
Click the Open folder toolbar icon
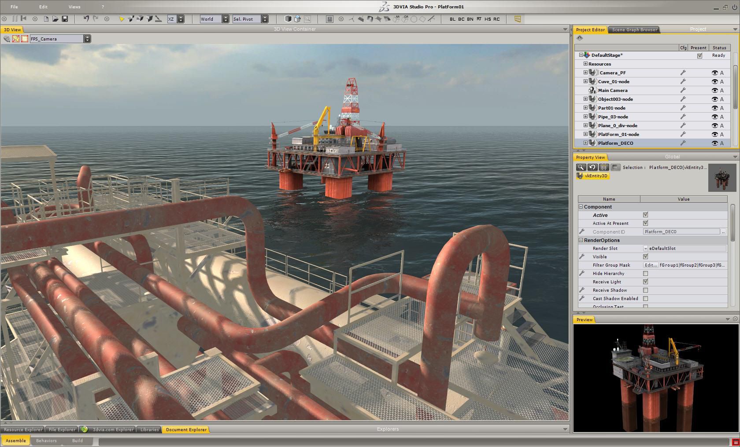click(55, 19)
